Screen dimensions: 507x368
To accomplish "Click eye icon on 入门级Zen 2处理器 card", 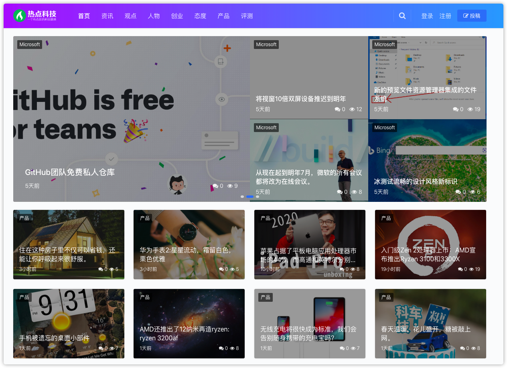I will click(x=472, y=269).
